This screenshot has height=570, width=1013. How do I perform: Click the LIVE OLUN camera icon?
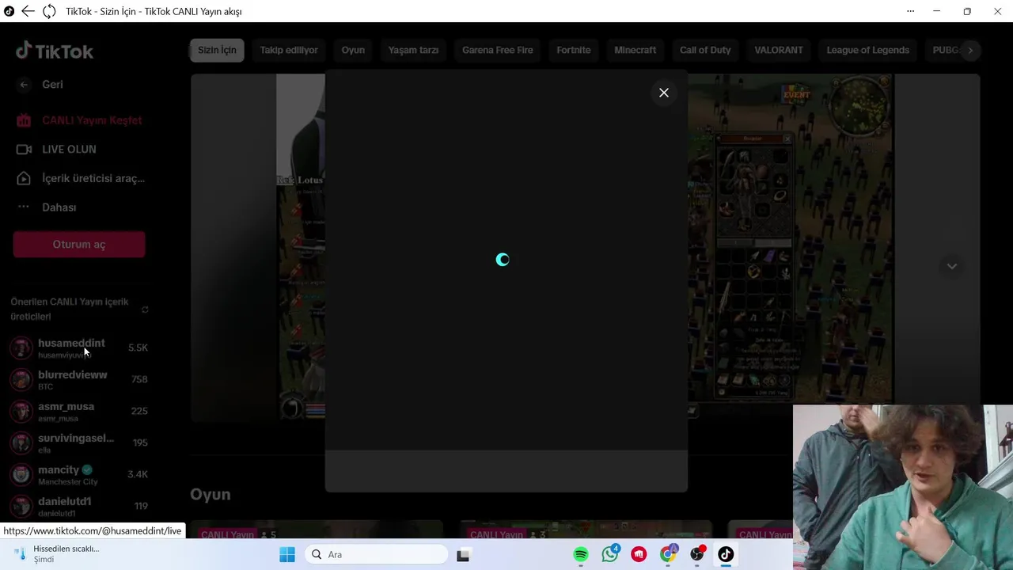click(x=24, y=150)
